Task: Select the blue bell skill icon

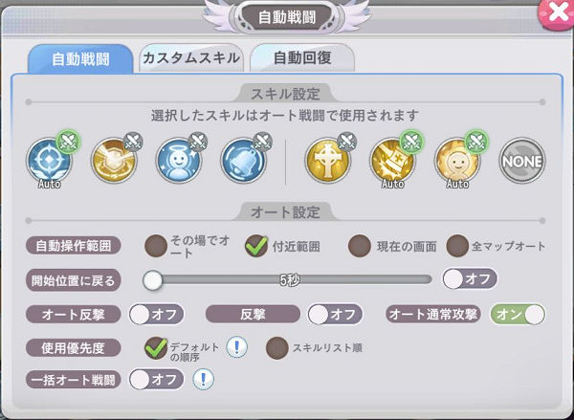Action: tap(244, 161)
